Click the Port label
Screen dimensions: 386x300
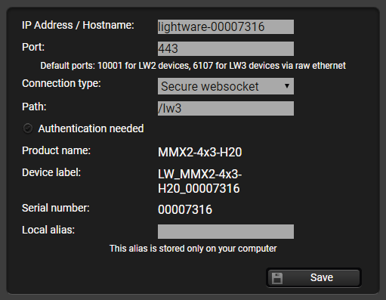click(33, 47)
